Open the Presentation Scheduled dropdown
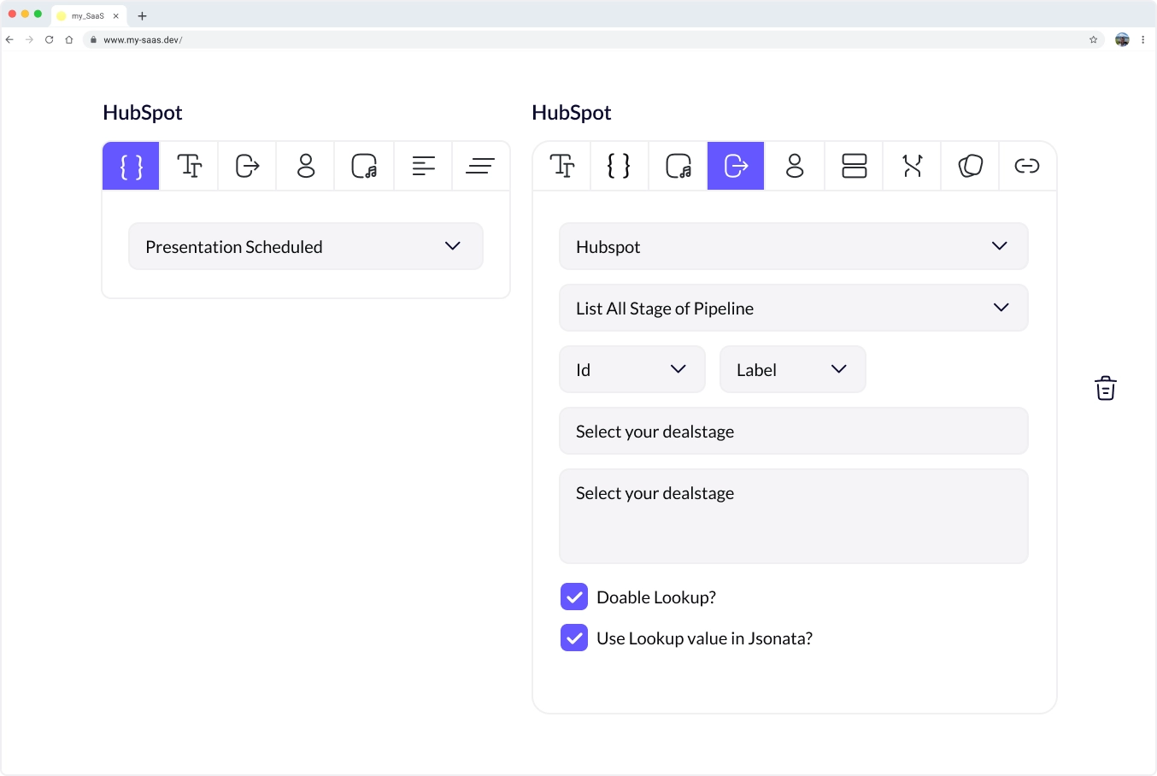Viewport: 1157px width, 776px height. [x=306, y=246]
